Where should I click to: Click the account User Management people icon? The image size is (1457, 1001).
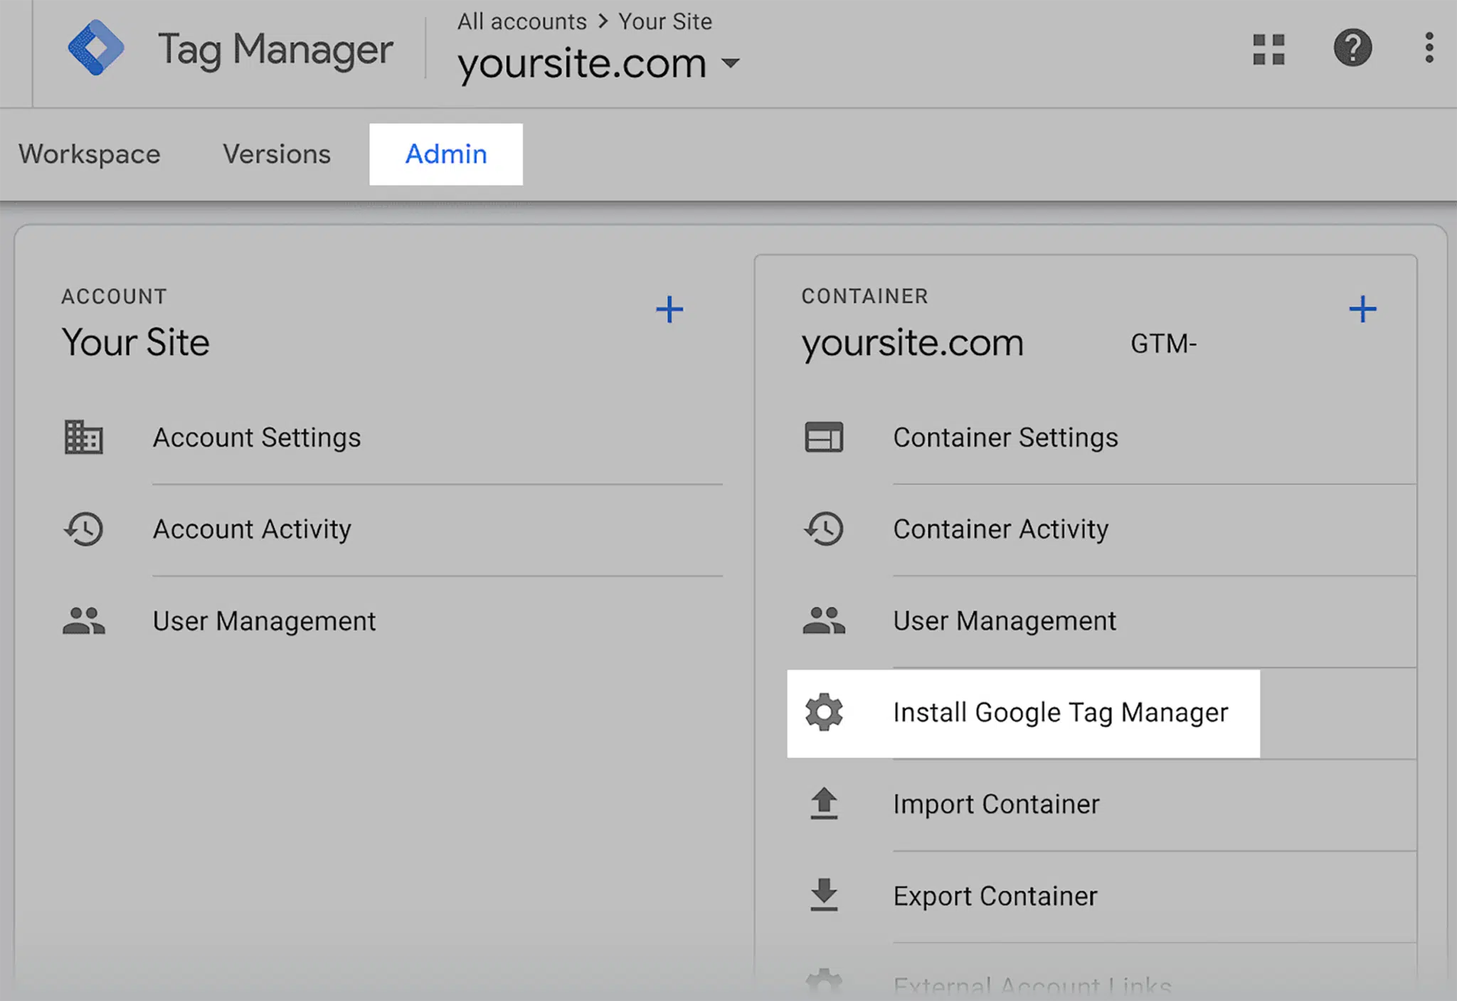84,620
